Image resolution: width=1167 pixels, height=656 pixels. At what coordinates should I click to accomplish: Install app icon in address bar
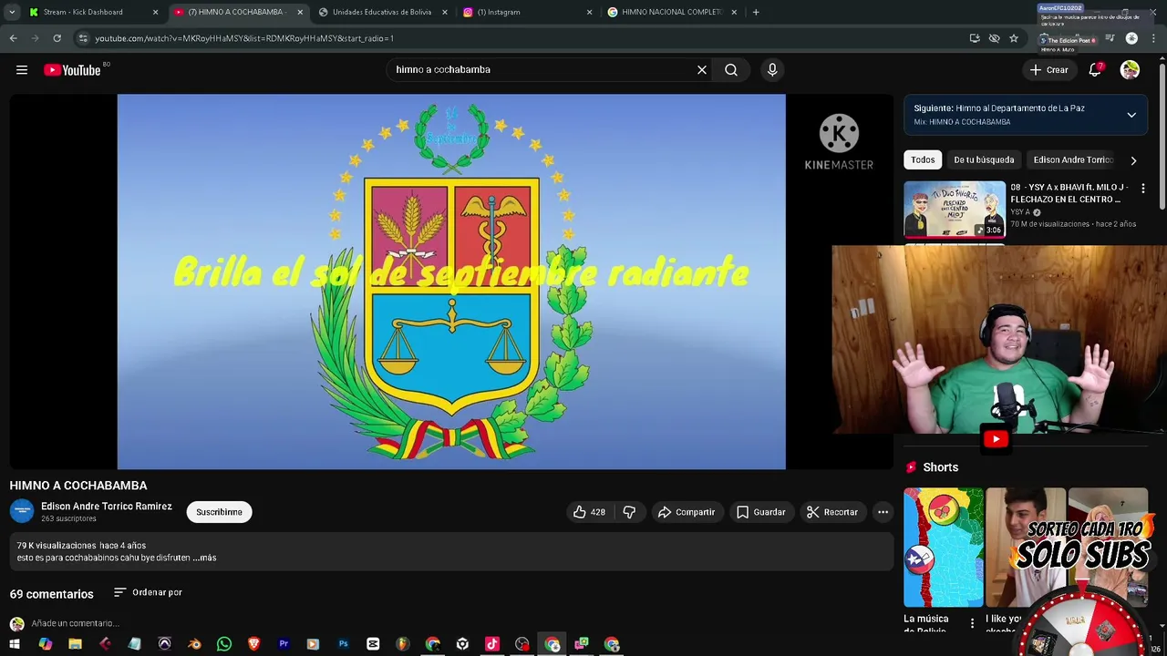tap(975, 38)
